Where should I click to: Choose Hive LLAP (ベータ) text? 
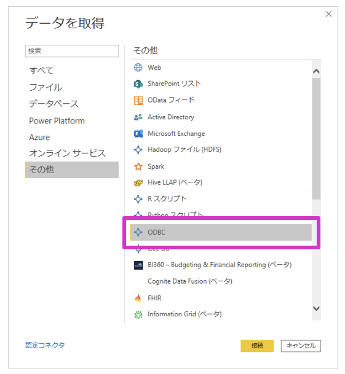(175, 183)
